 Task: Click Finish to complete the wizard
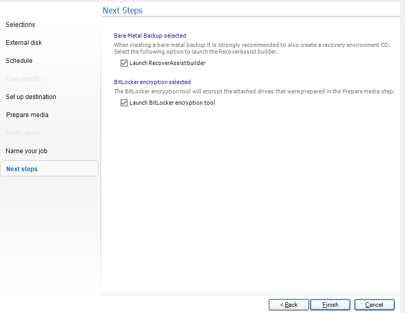[x=330, y=305]
